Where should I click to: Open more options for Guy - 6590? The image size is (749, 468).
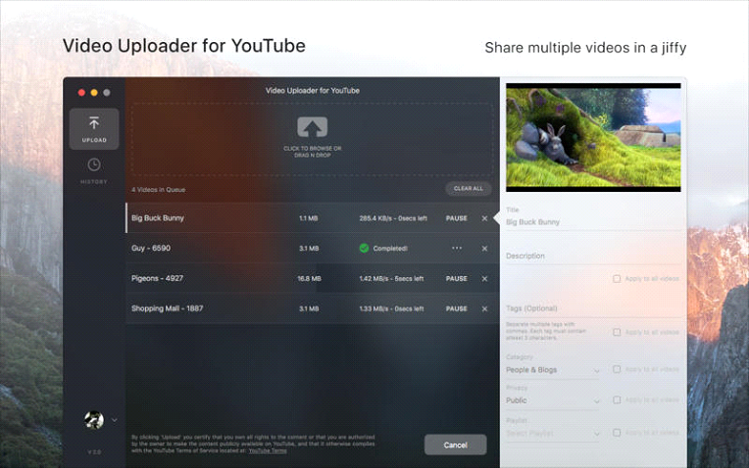(456, 249)
